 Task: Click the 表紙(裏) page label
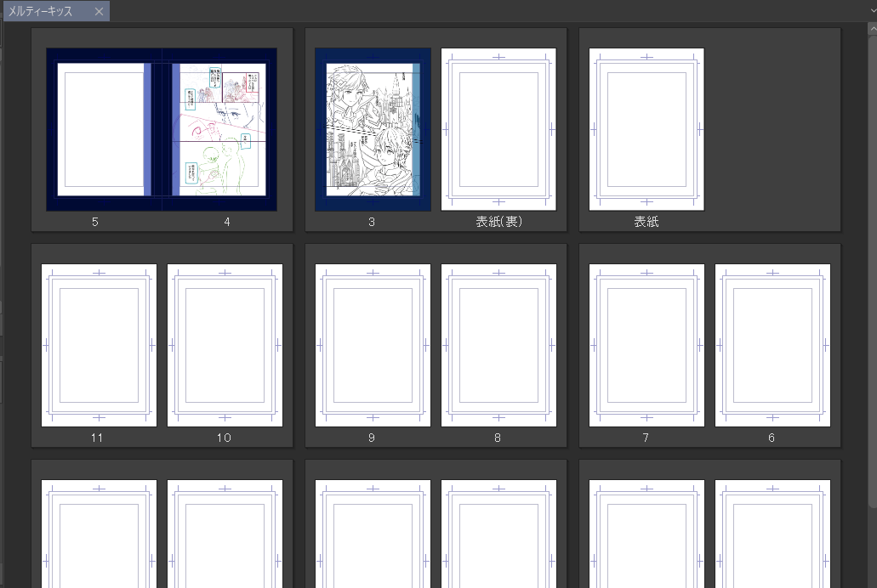(498, 223)
